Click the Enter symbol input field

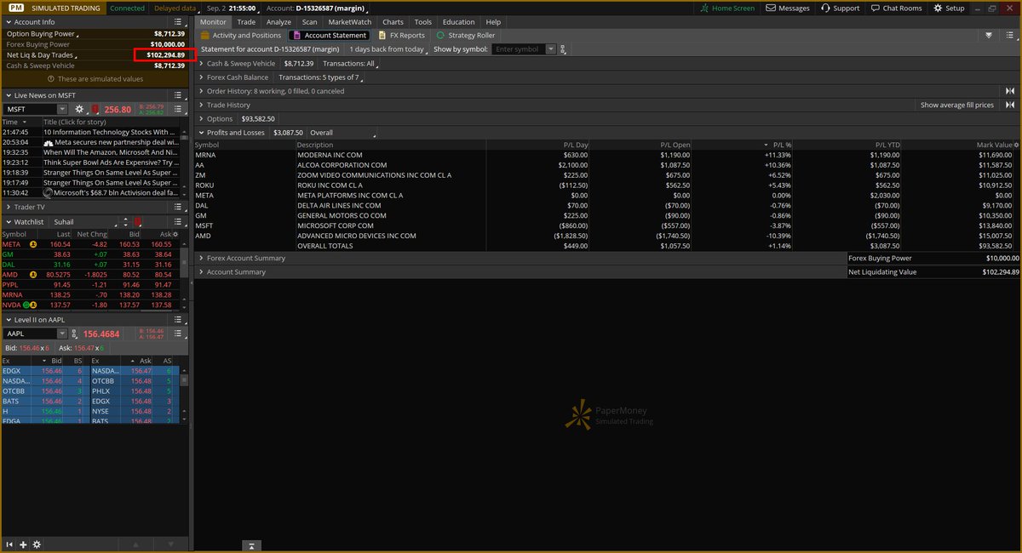(x=518, y=49)
